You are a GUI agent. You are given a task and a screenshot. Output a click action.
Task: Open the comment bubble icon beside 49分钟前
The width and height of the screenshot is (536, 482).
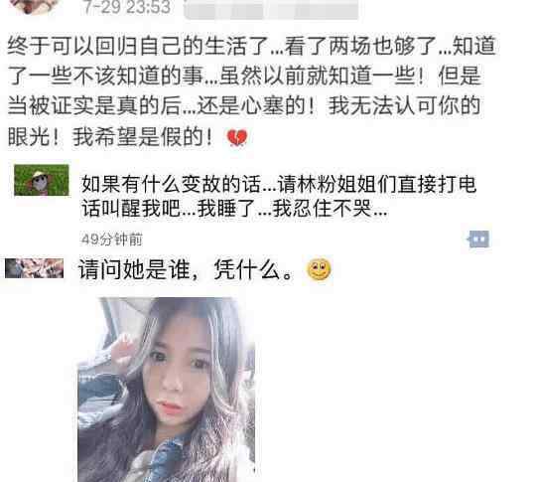point(478,239)
